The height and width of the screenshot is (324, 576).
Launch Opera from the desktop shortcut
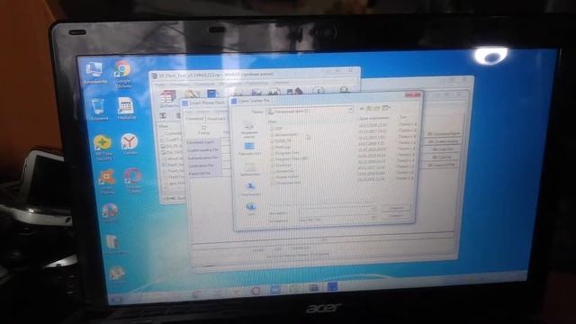(x=133, y=180)
